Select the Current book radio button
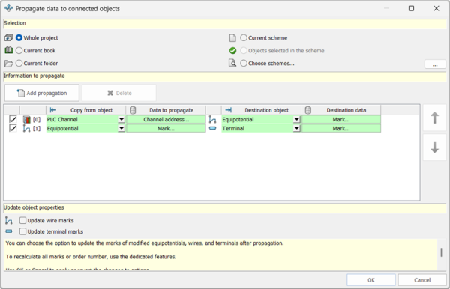 pyautogui.click(x=19, y=50)
